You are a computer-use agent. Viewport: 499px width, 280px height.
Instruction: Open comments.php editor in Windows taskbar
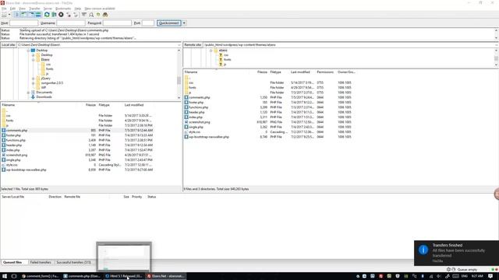[x=82, y=276]
